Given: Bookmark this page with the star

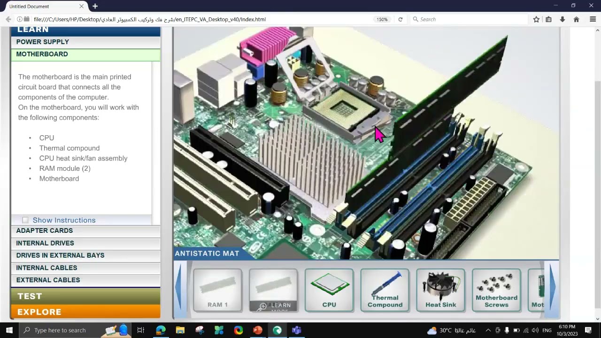Looking at the screenshot, I should (x=536, y=19).
